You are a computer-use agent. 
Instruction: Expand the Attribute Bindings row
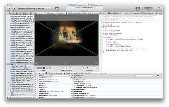(x=73, y=84)
